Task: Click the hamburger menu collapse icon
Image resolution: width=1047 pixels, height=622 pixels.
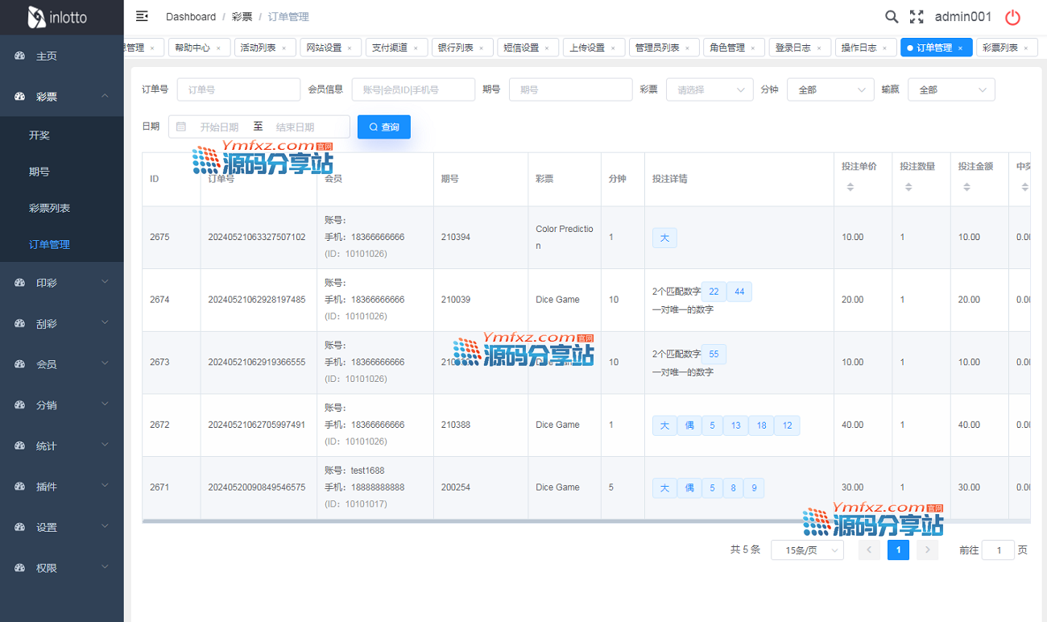Action: [142, 16]
